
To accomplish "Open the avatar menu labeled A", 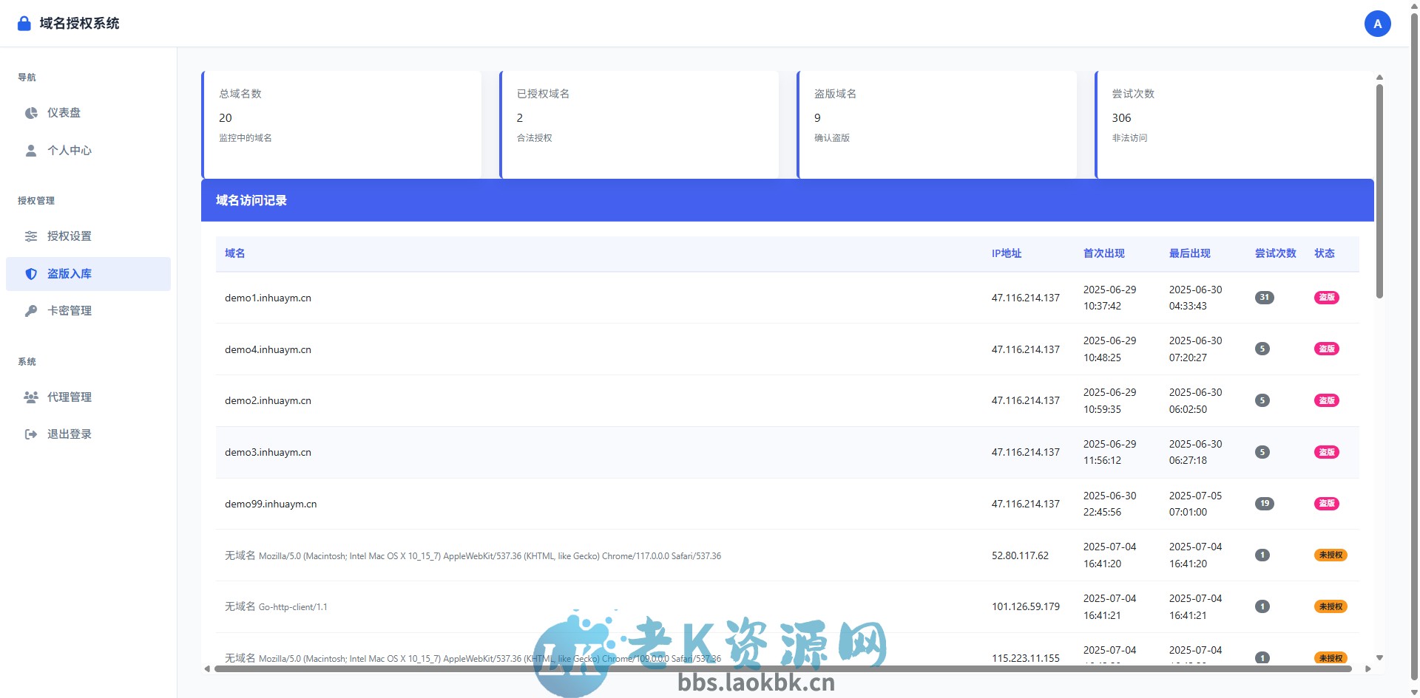I will (1377, 23).
